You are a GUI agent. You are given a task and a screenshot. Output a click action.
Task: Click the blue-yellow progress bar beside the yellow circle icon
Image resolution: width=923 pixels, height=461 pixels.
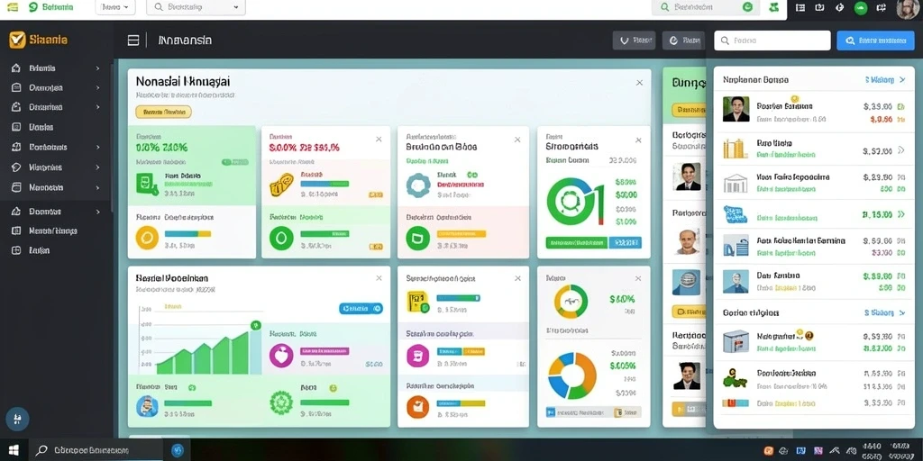pyautogui.click(x=187, y=233)
